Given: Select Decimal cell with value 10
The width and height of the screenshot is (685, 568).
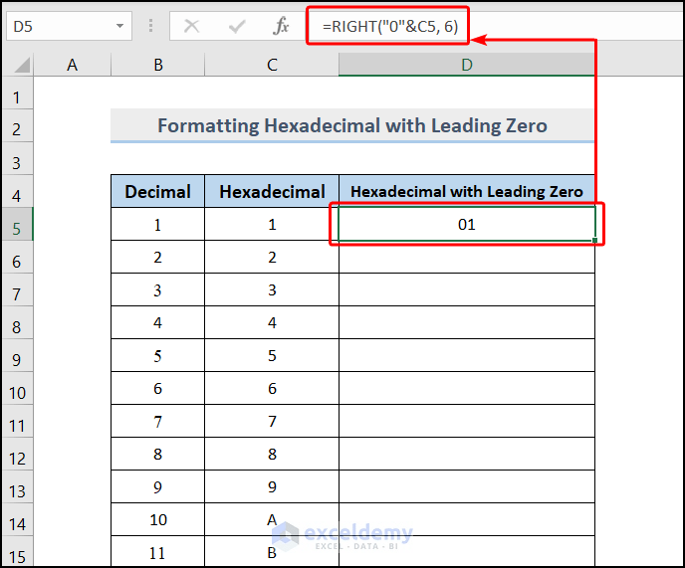Looking at the screenshot, I should 157,519.
